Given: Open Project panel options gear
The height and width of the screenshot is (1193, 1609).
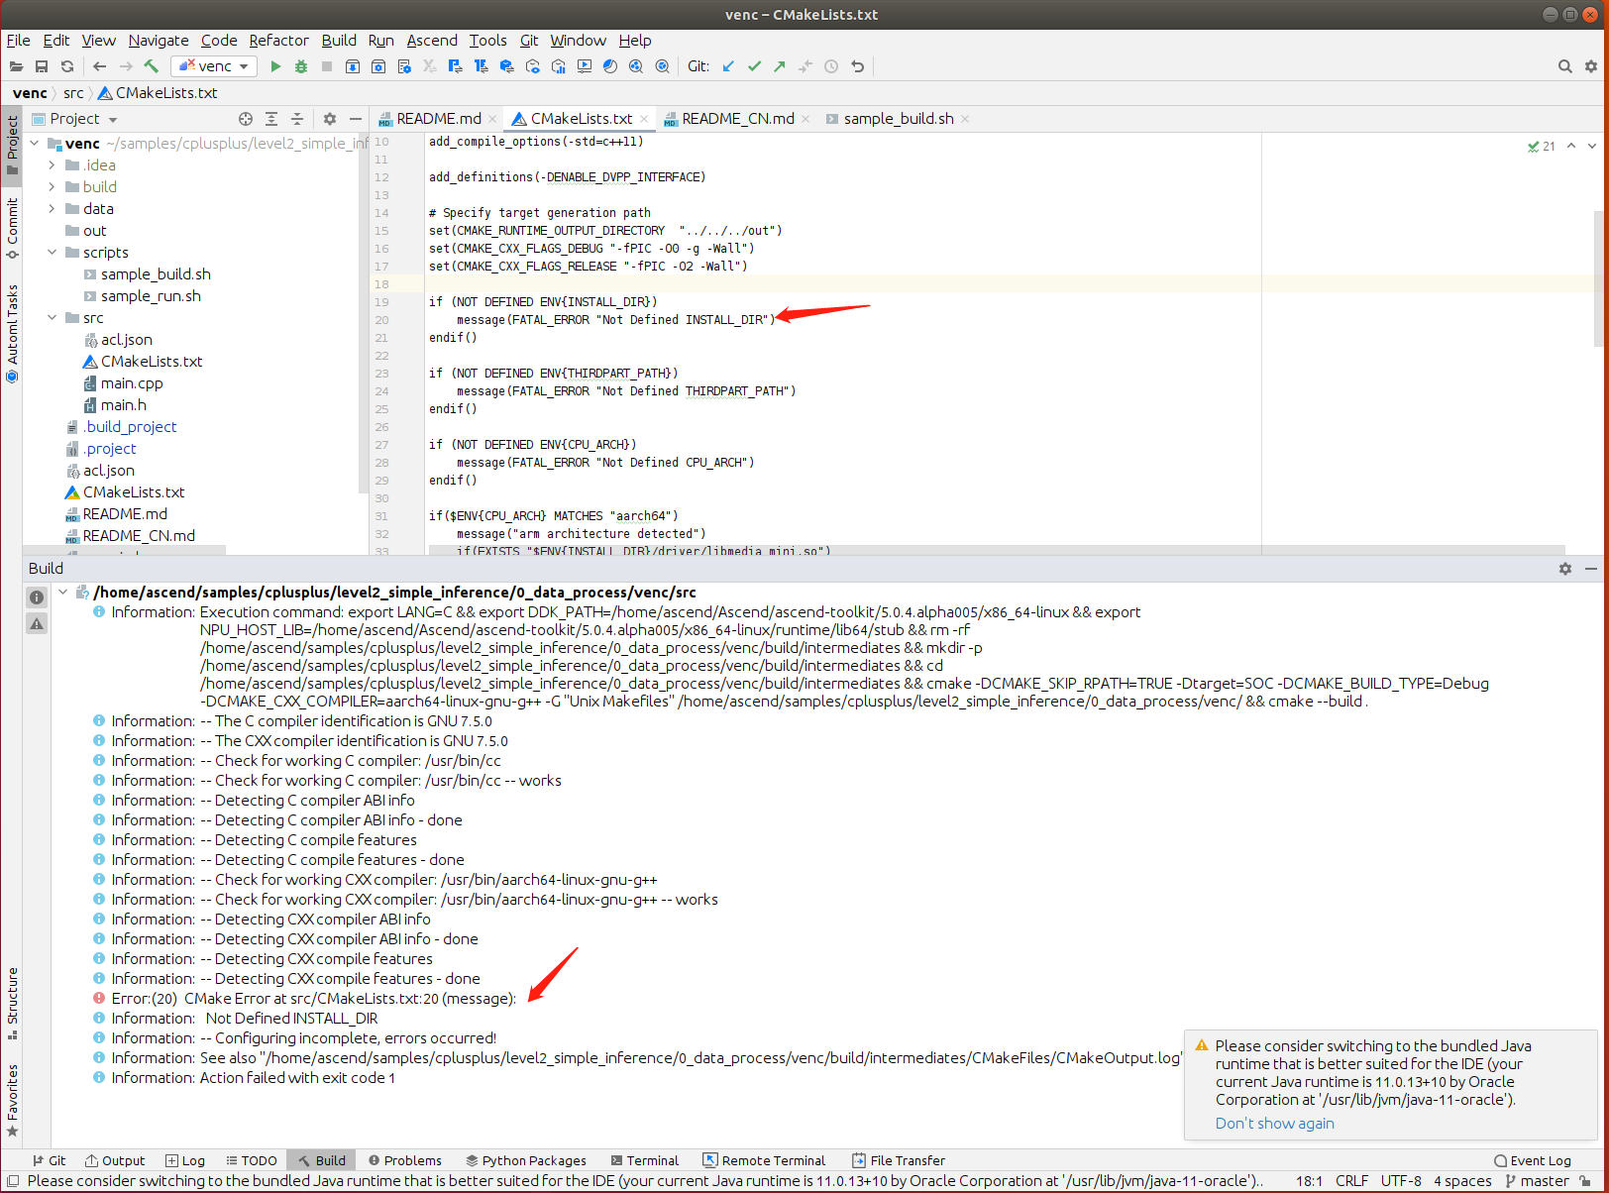Looking at the screenshot, I should 330,119.
